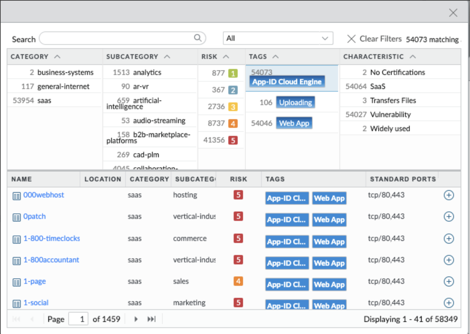Click in the Search input field
This screenshot has width=470, height=334.
[x=122, y=38]
